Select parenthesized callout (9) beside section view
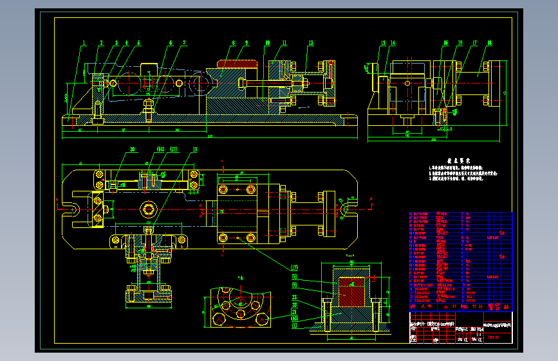Viewport: 558px width, 361px height. 294,276
